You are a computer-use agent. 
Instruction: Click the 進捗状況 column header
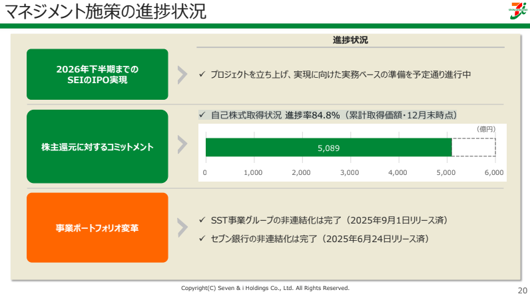(x=350, y=40)
